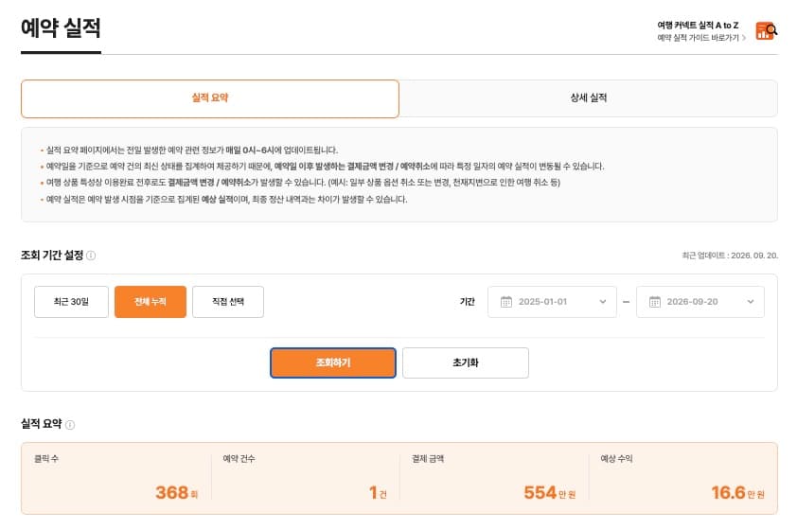797x530 pixels.
Task: Click the 실적 요약 section heading
Action: coord(41,424)
